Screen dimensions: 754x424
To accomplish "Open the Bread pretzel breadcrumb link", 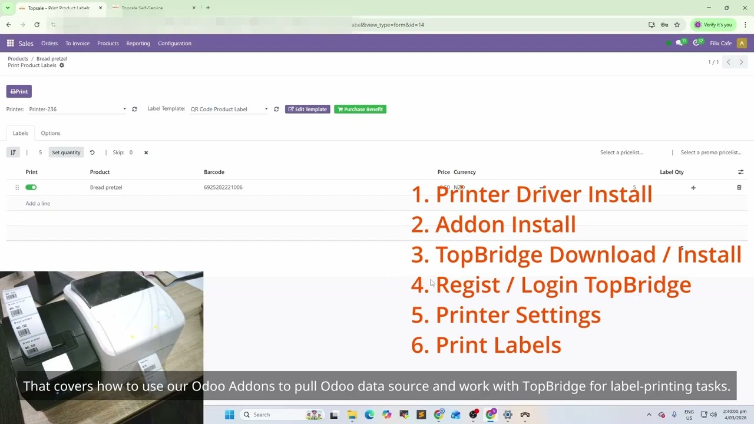I will pyautogui.click(x=52, y=59).
